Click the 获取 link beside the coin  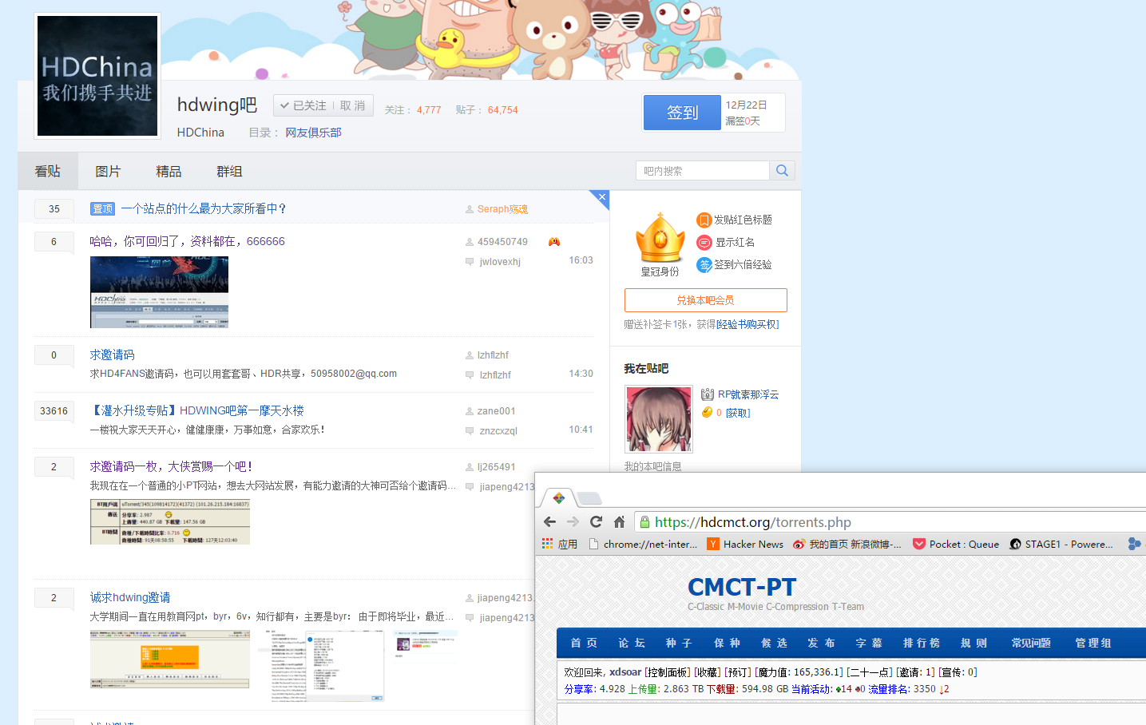[x=738, y=413]
